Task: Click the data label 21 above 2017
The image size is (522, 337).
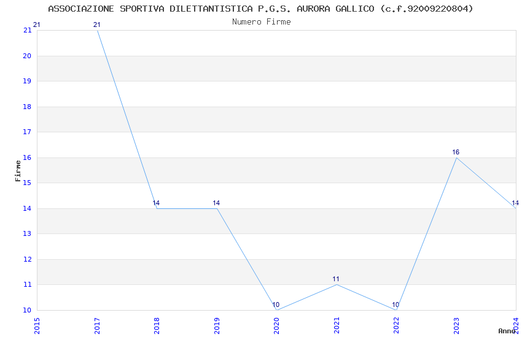Action: coord(97,25)
